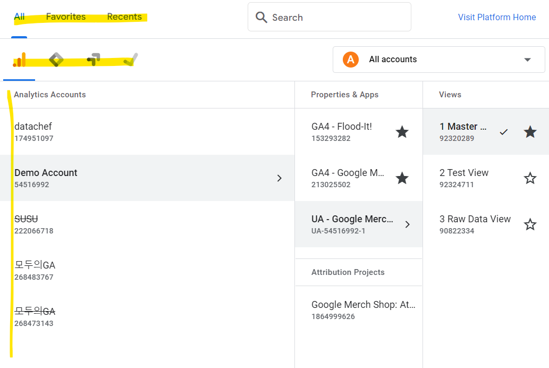Select the datachef account row
This screenshot has width=549, height=368.
[x=147, y=132]
